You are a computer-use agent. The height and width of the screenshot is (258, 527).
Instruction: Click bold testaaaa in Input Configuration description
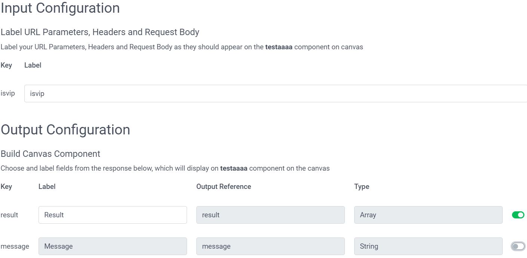(279, 47)
